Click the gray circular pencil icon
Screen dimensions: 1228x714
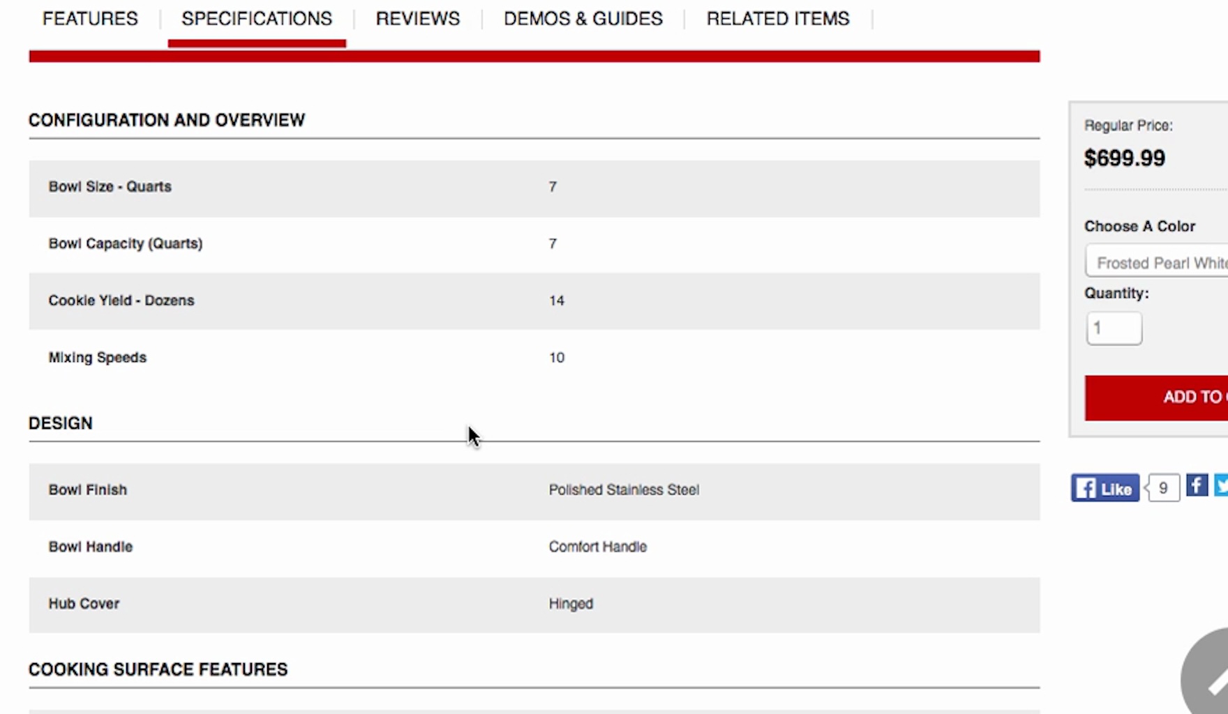(1207, 676)
